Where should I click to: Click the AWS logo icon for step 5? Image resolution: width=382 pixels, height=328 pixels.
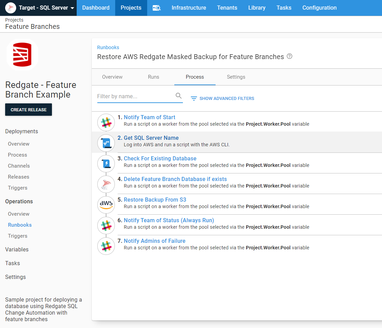(106, 205)
